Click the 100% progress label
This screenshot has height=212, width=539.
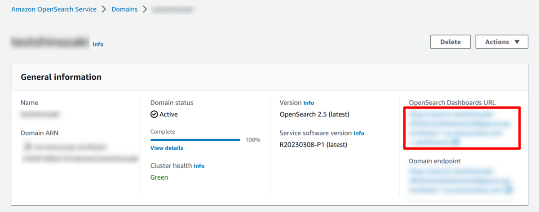click(253, 140)
